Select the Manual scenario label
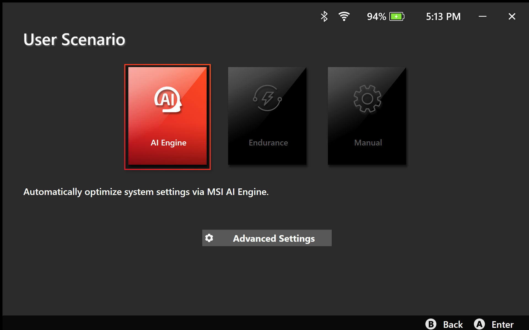 pos(368,143)
